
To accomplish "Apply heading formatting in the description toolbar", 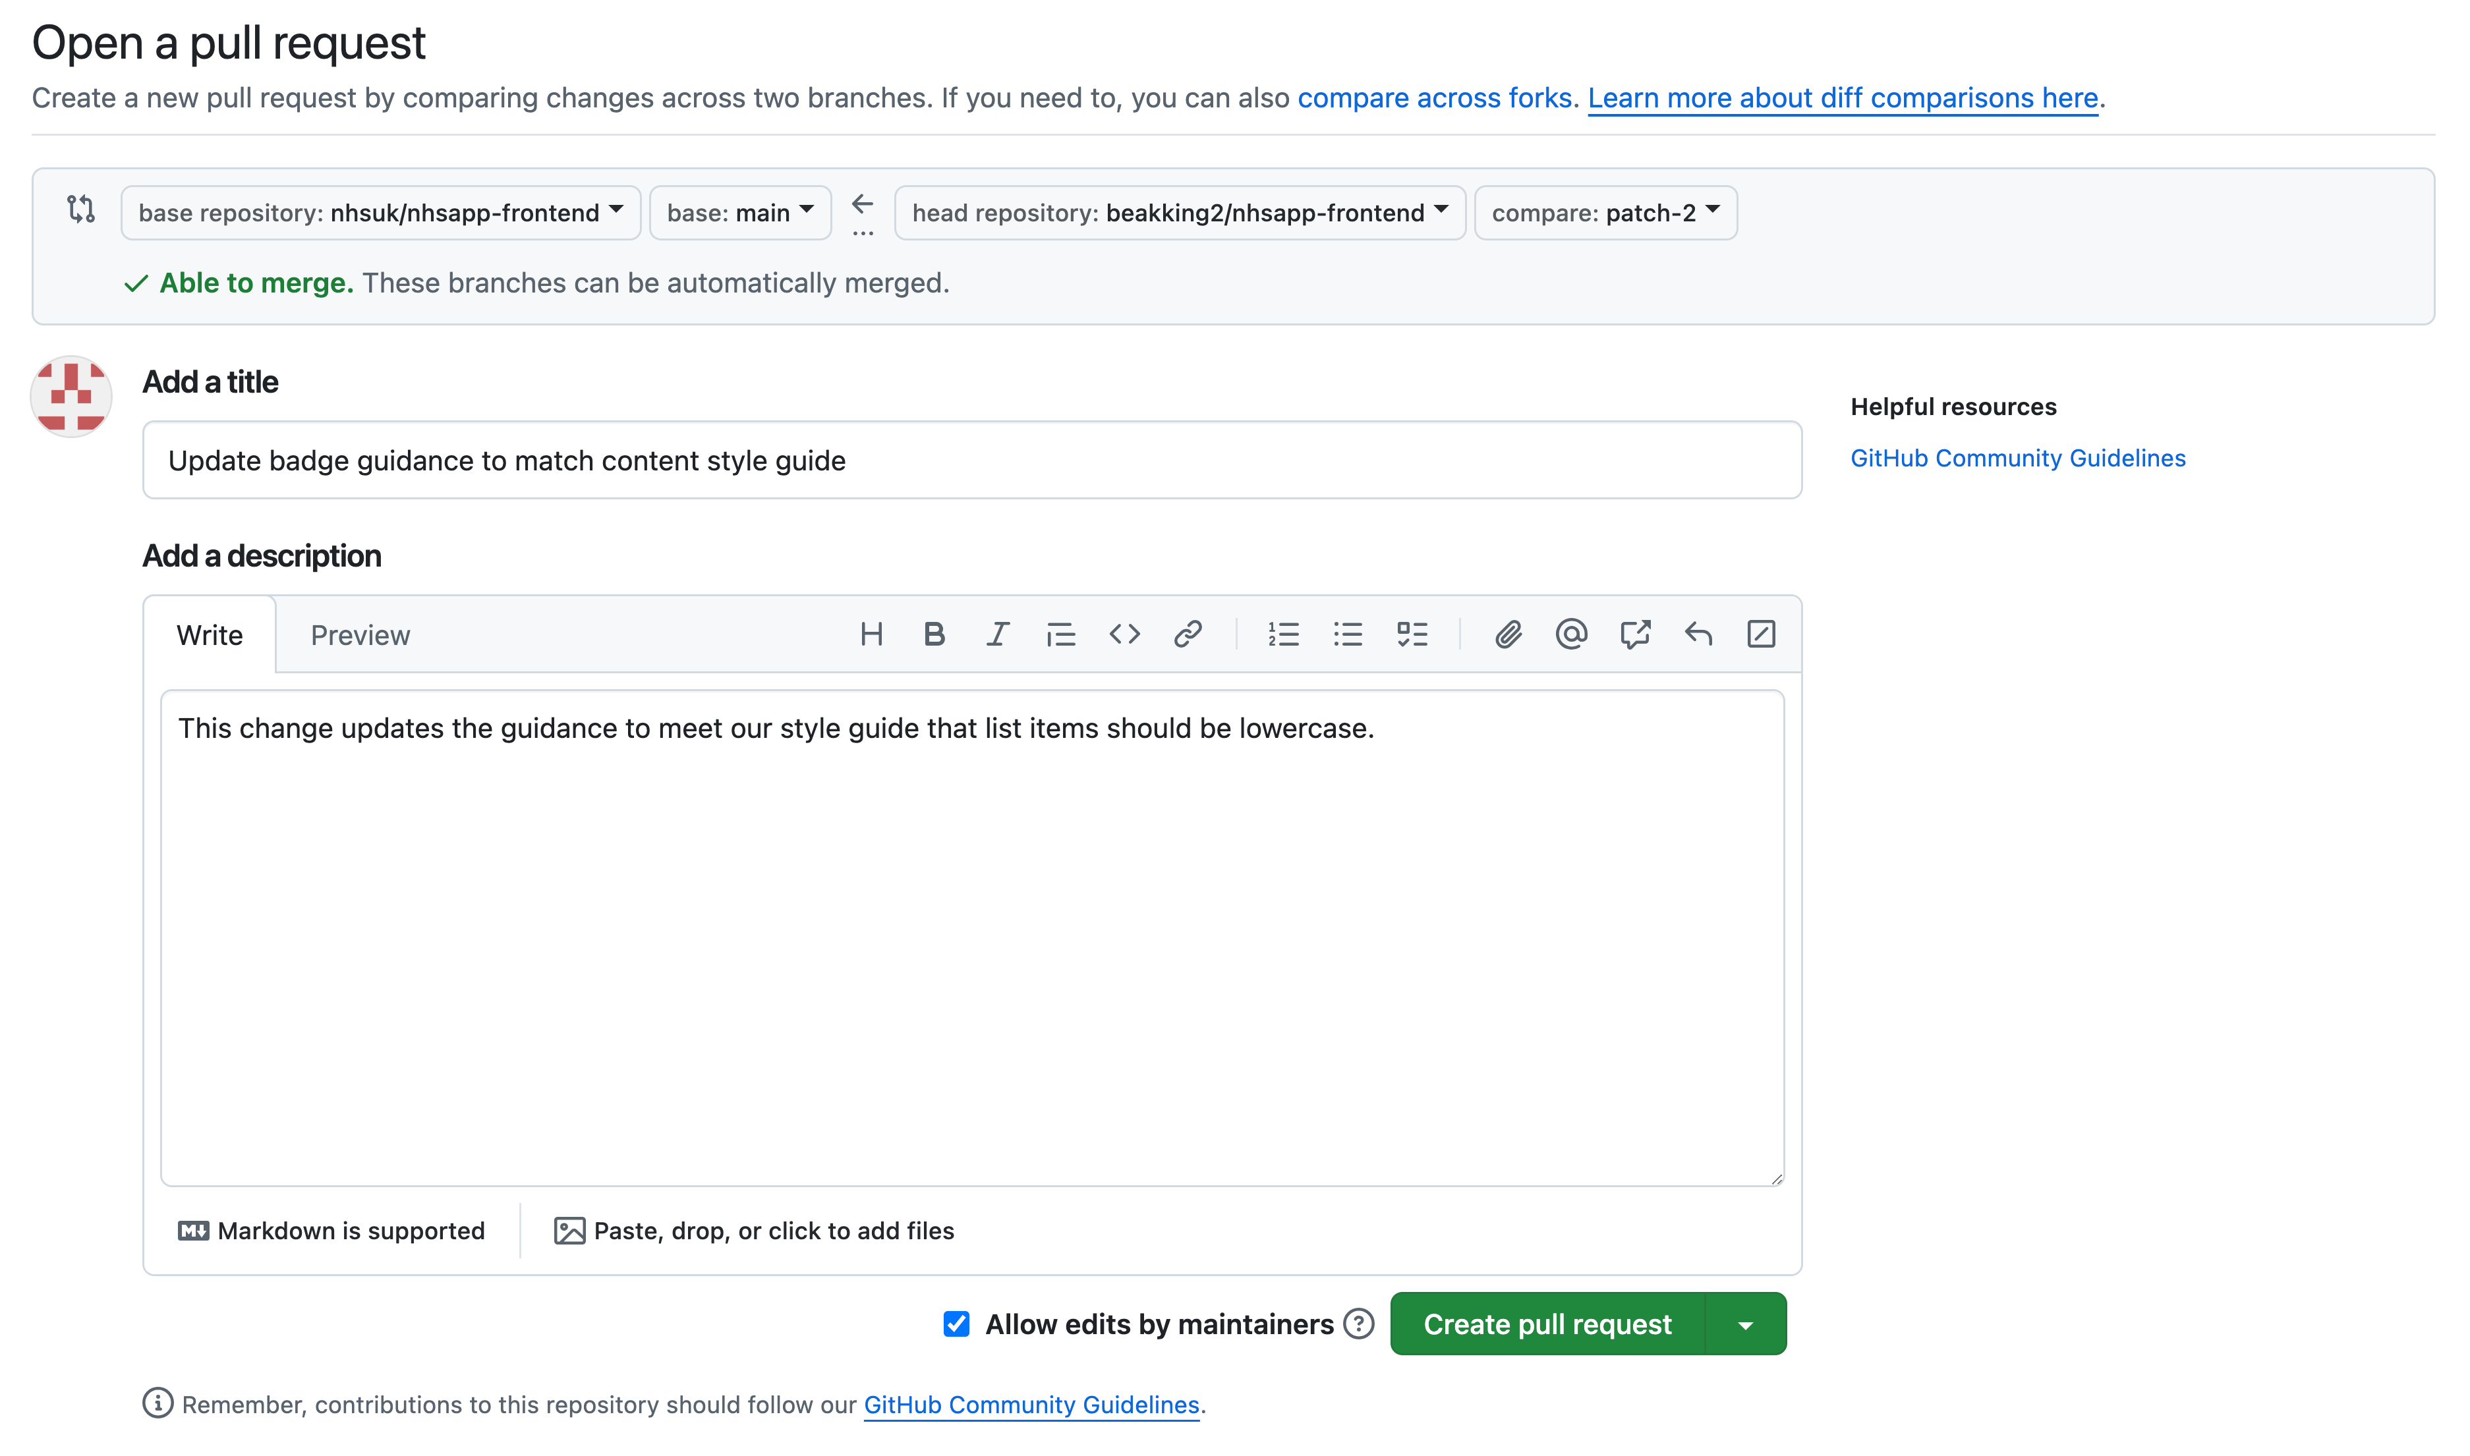I will click(871, 634).
